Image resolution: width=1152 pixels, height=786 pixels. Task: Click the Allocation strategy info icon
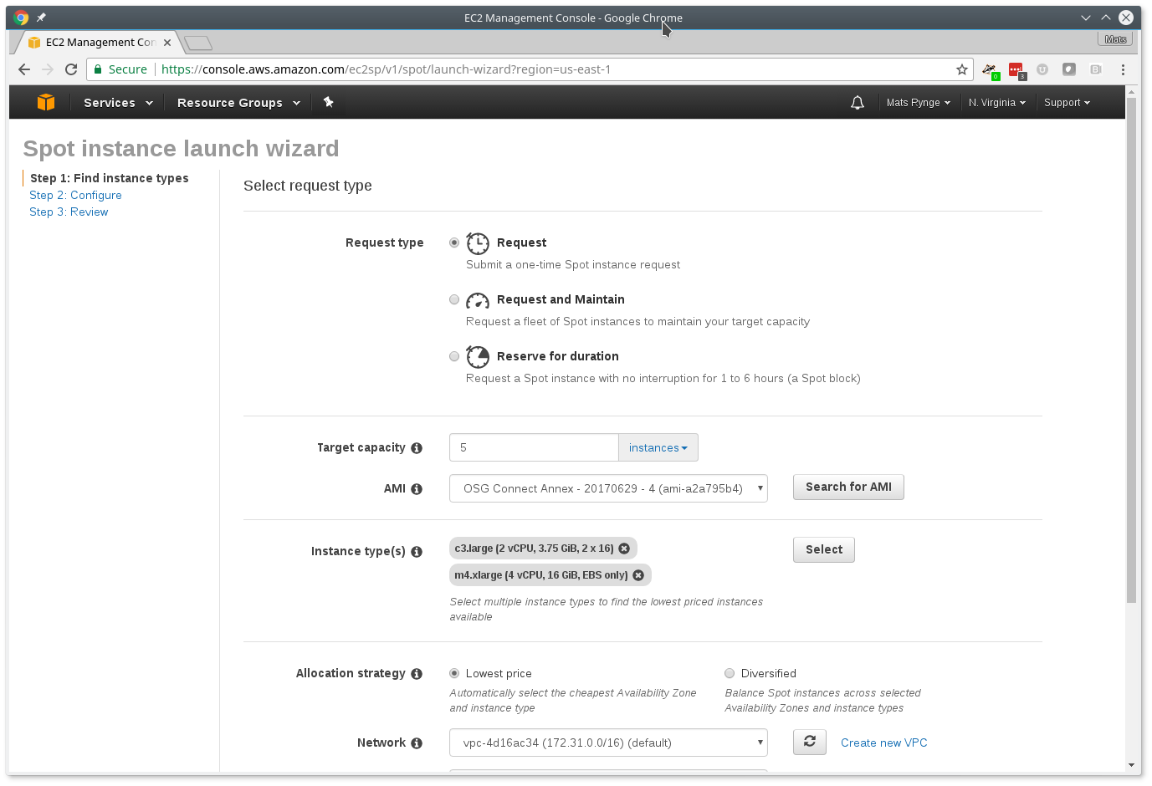(x=417, y=674)
